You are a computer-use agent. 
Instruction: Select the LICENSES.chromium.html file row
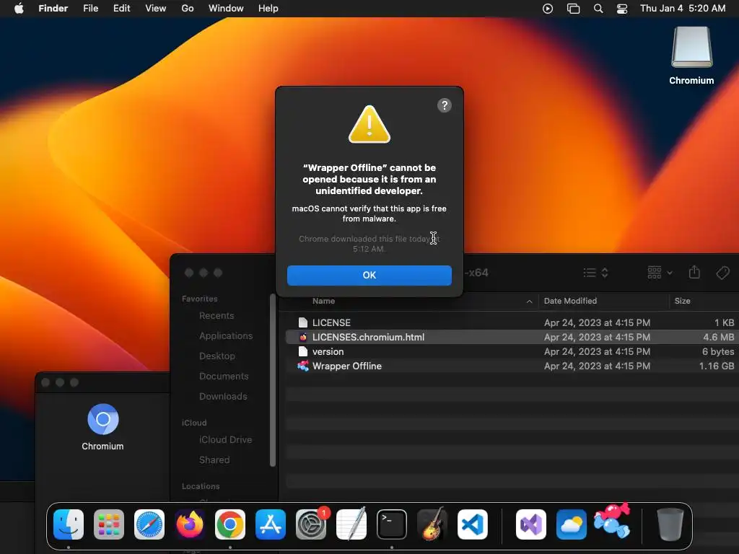tap(512, 338)
